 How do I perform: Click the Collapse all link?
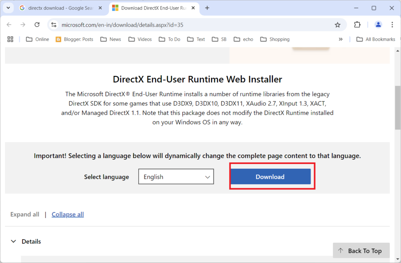(68, 214)
